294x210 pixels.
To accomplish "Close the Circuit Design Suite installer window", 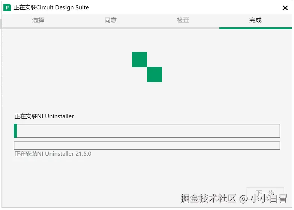I will [285, 8].
